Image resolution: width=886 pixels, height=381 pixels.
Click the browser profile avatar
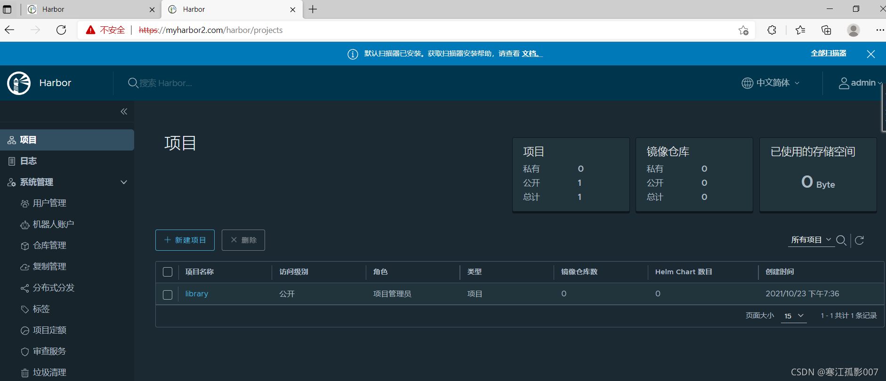coord(853,30)
